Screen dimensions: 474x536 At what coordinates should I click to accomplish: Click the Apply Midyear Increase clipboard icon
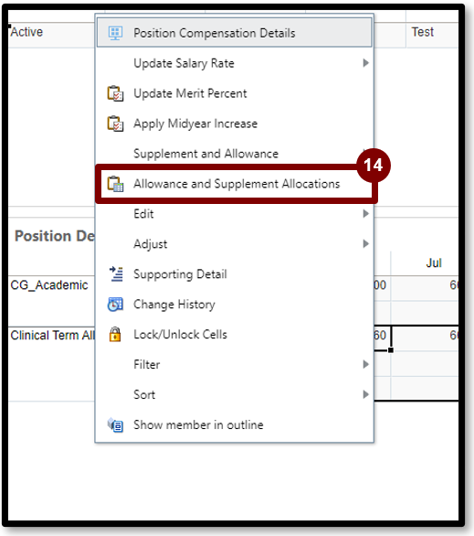click(x=115, y=123)
